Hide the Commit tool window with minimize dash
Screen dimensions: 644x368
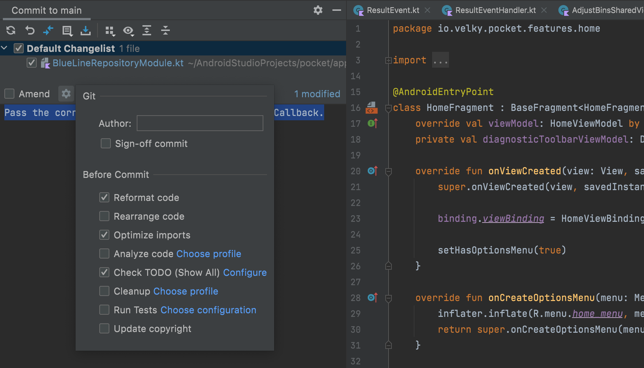[337, 10]
